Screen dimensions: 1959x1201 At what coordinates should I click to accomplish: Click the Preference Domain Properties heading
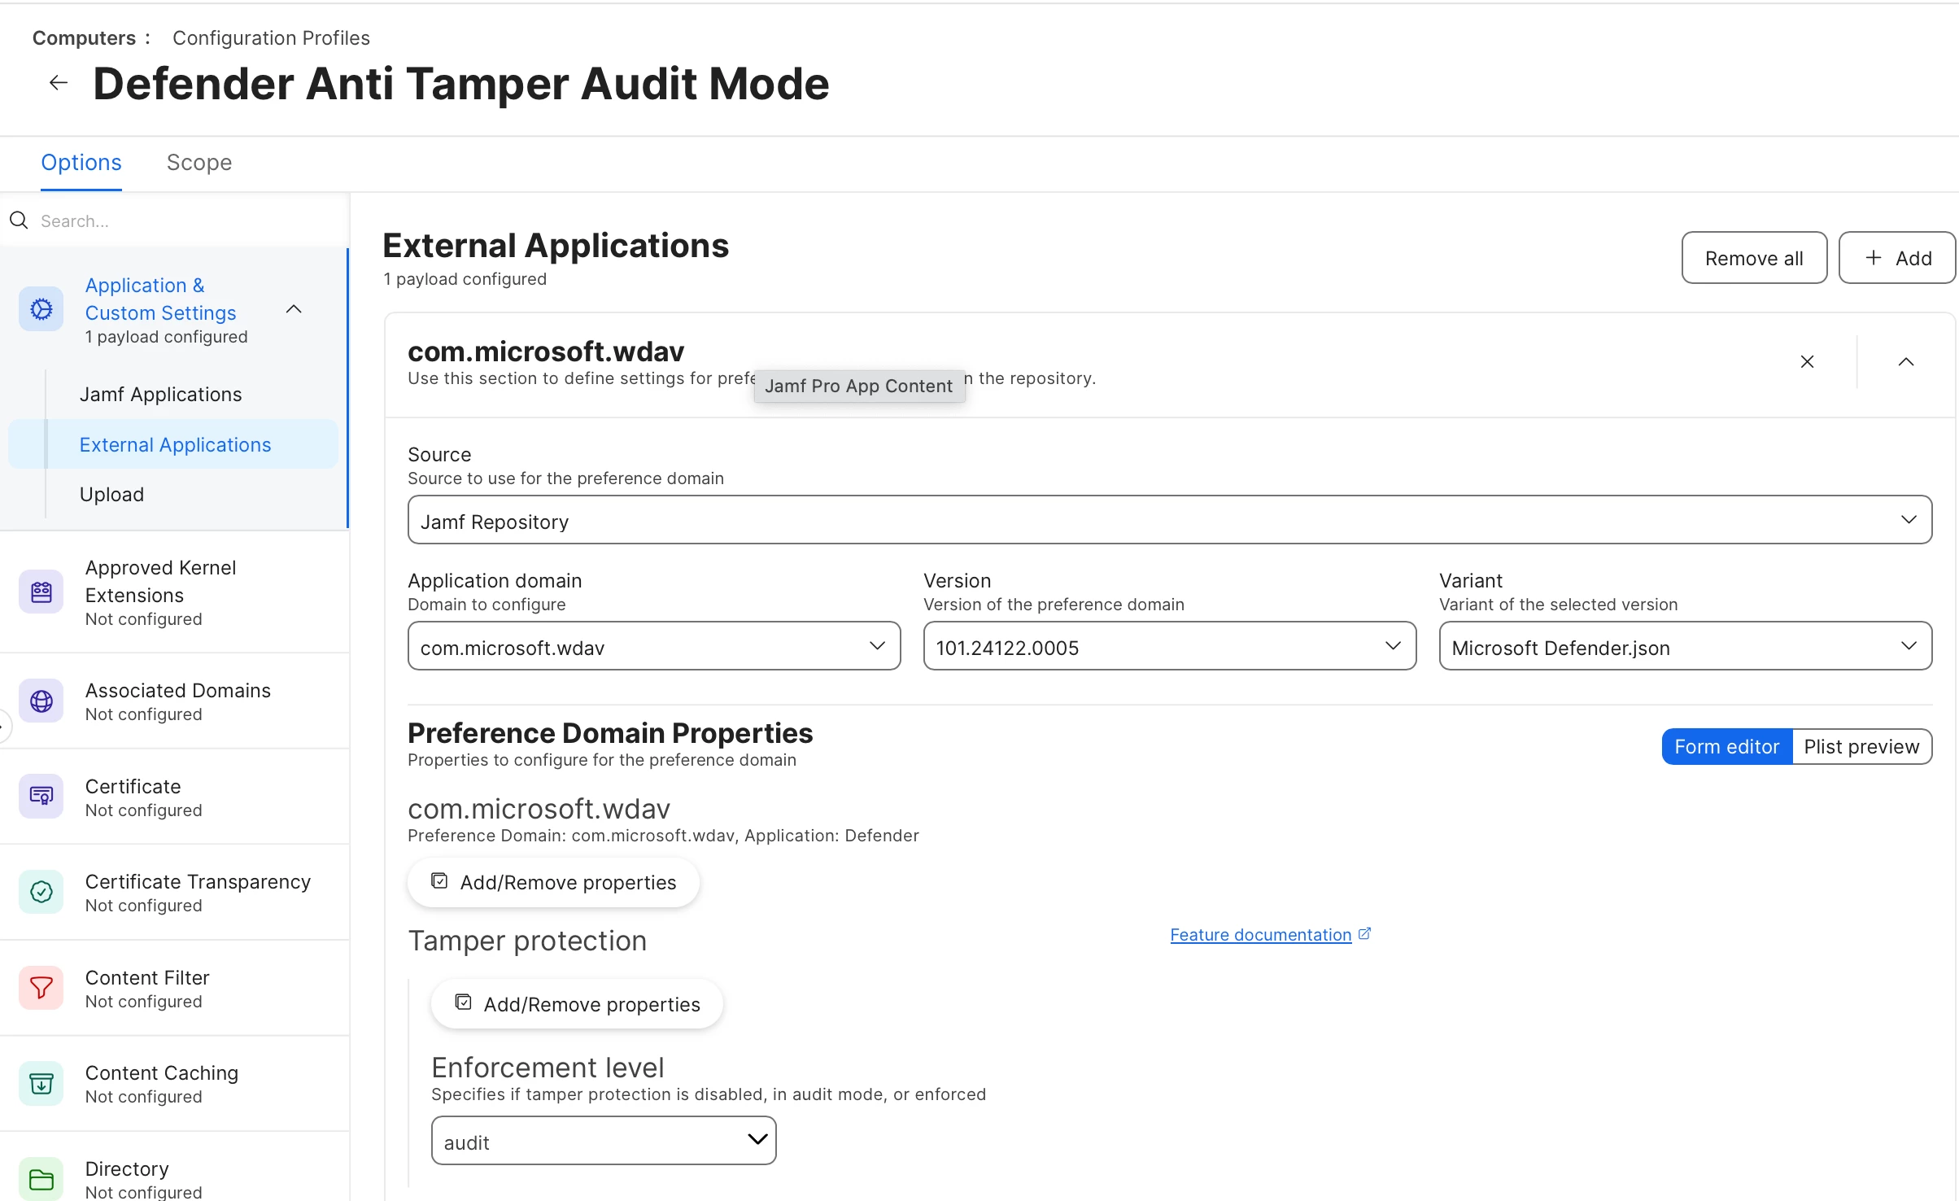click(x=610, y=733)
